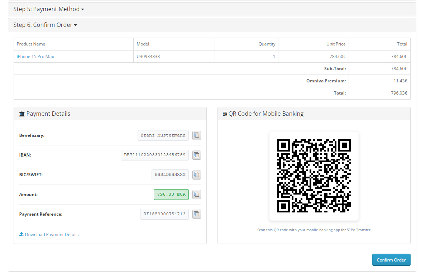The image size is (421, 278).
Task: Select the reference RF1853900754713
Action: pos(164,214)
